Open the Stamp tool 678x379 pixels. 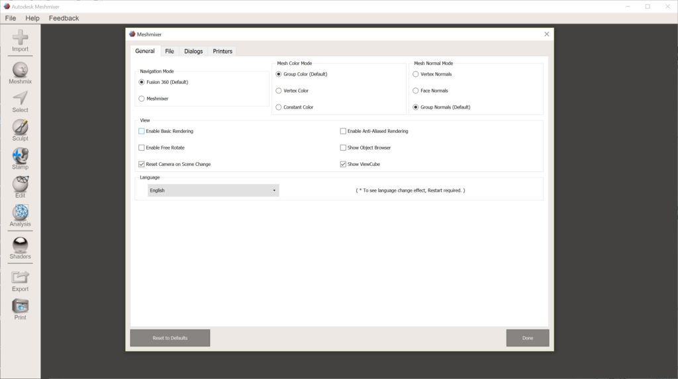coord(20,159)
